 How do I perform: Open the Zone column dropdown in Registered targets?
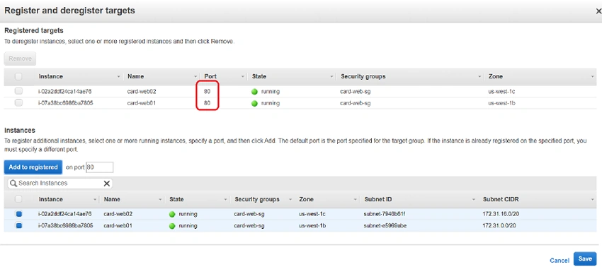click(x=592, y=77)
